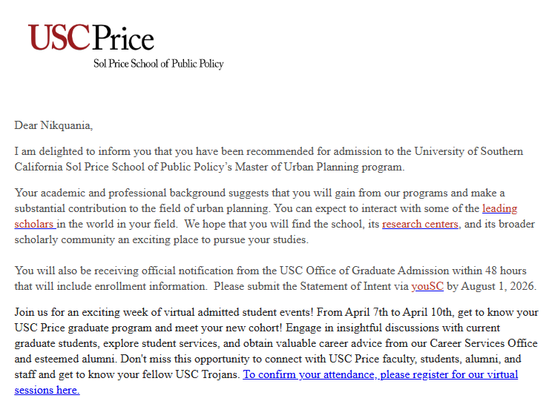The height and width of the screenshot is (404, 555).
Task: Follow the 'scholars' link on the second line
Action: coord(35,224)
